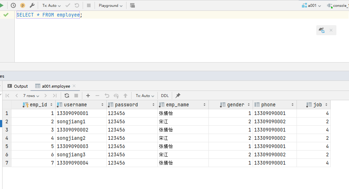
Task: Add a new row with the plus icon
Action: point(88,96)
